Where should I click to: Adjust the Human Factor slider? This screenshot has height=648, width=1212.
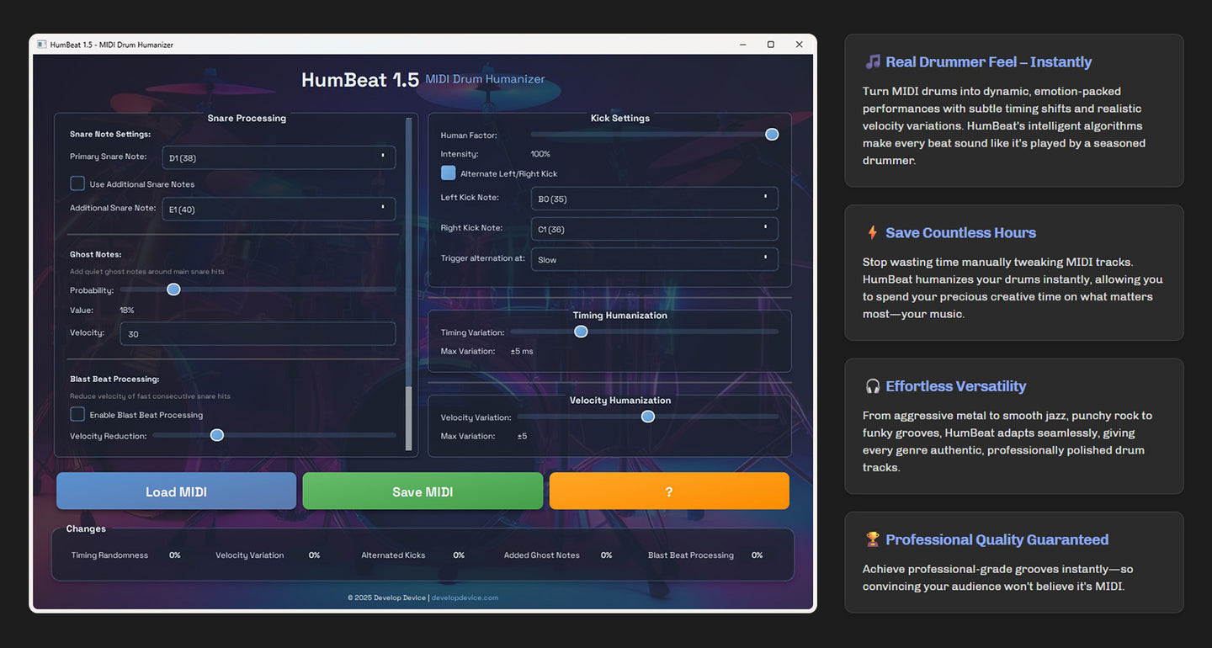(771, 134)
